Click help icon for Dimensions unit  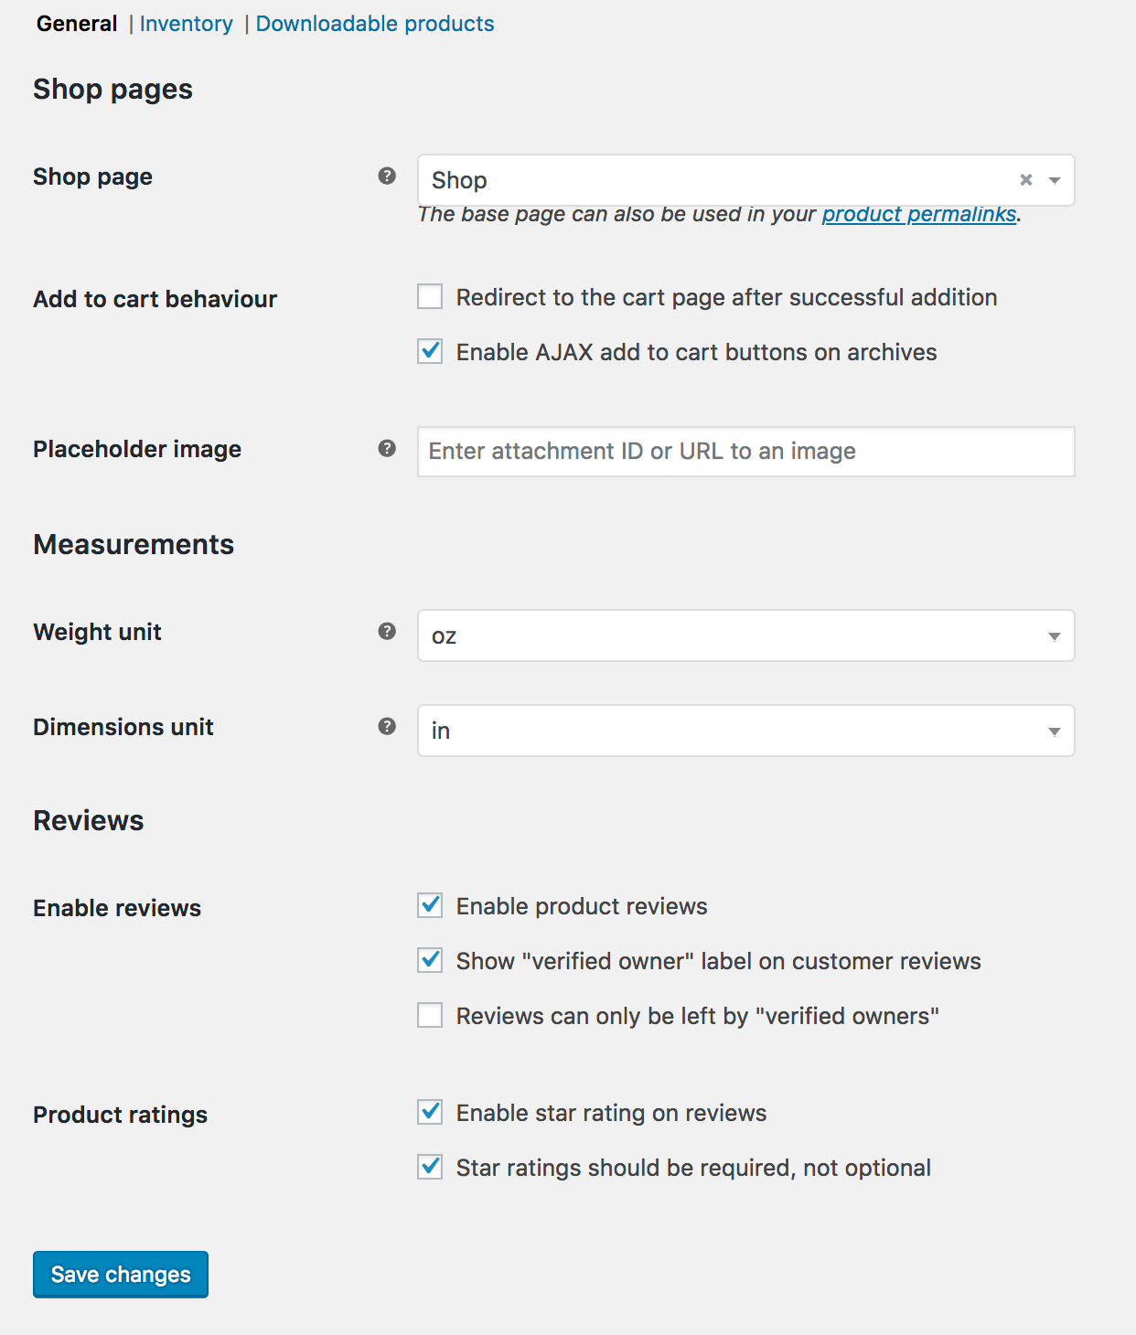387,726
